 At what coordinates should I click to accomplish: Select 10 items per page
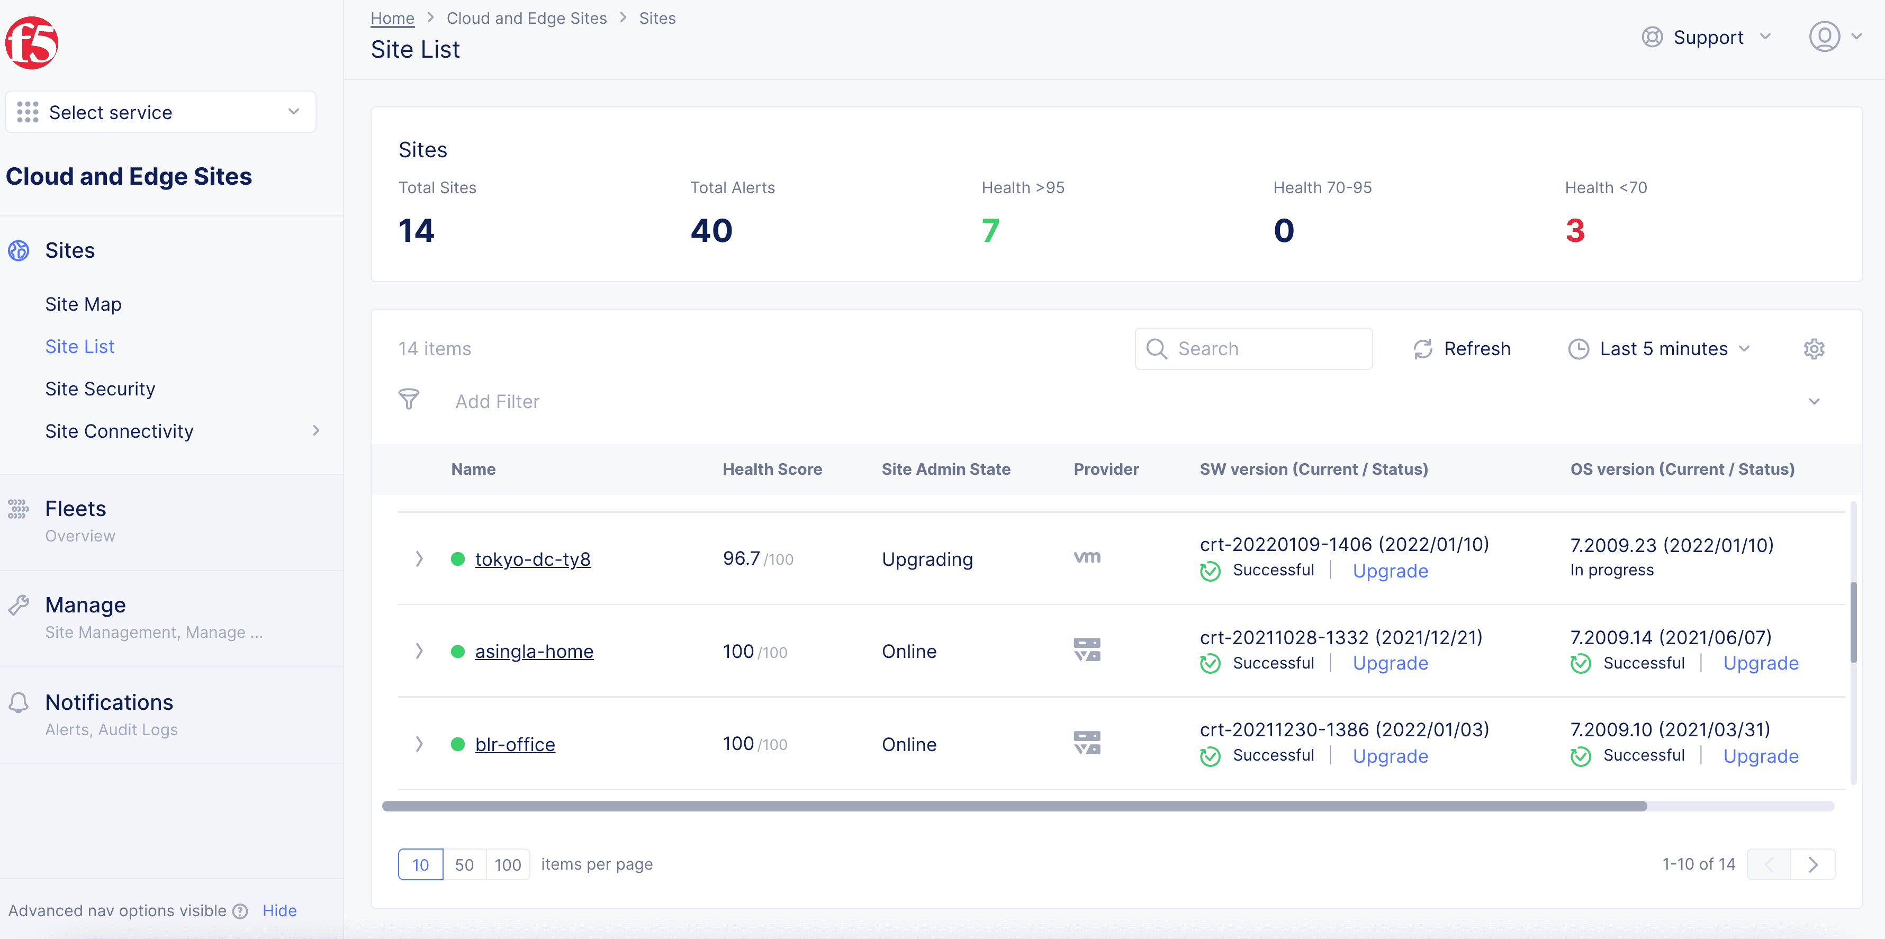coord(420,864)
